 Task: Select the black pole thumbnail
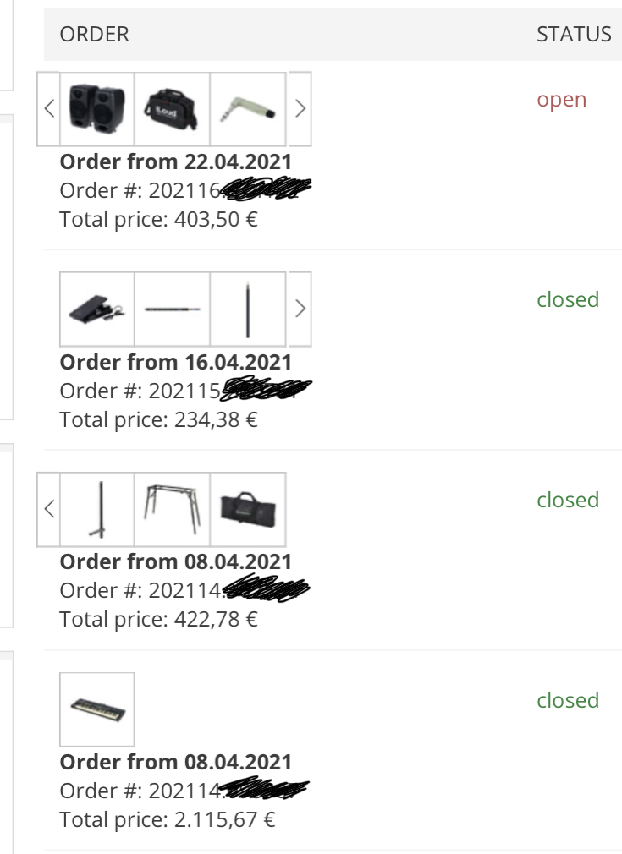247,309
